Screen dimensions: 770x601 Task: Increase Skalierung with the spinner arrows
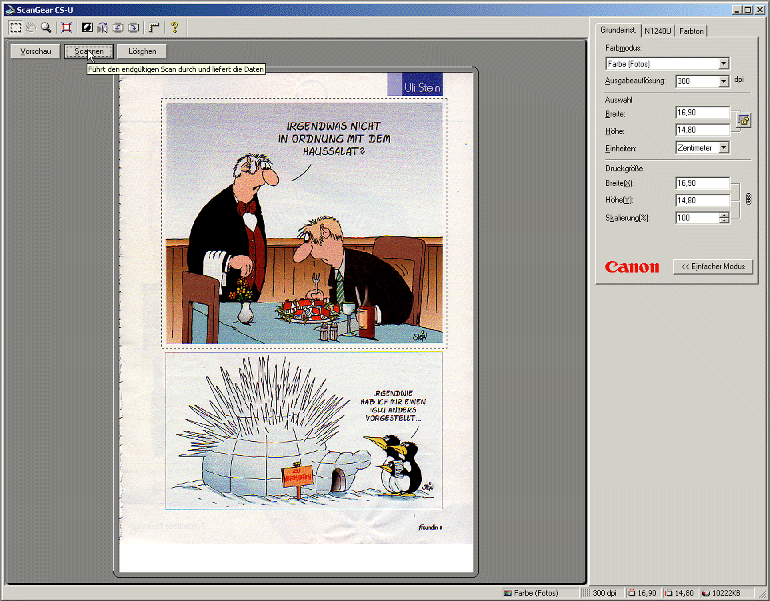724,215
